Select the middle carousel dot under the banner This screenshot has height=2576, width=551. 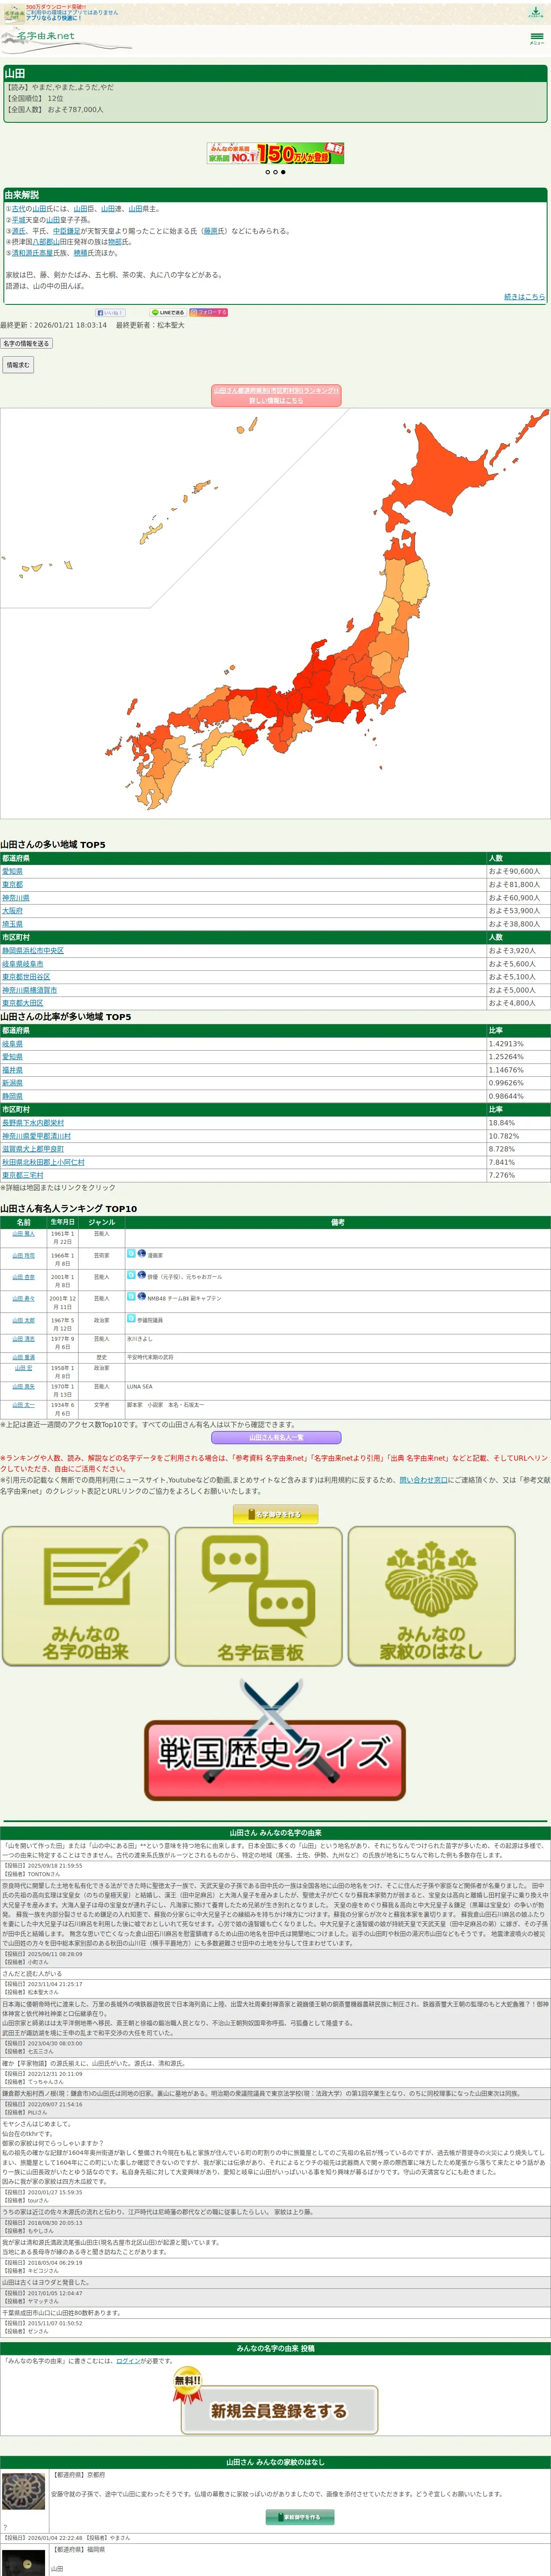coord(275,172)
